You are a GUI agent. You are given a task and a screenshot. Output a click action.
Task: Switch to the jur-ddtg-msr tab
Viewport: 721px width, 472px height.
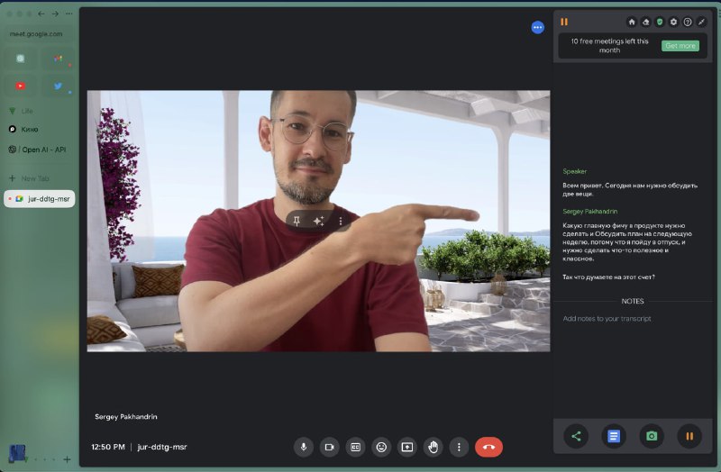point(40,199)
